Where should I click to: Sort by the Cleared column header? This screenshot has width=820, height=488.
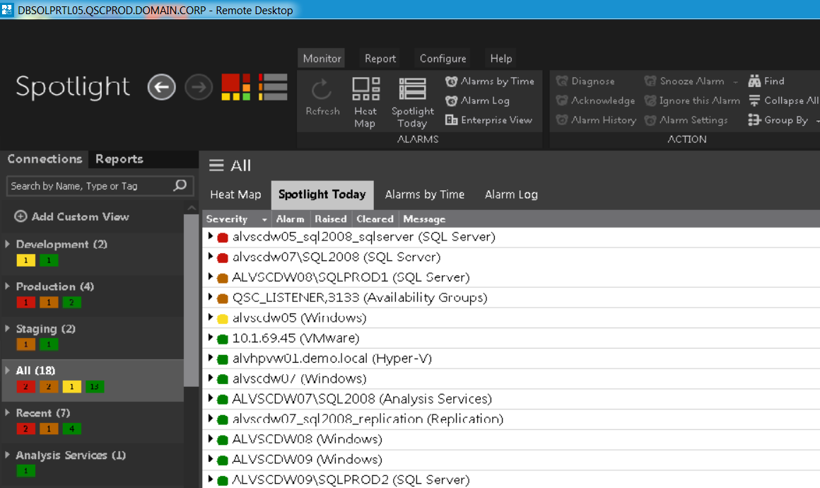375,219
